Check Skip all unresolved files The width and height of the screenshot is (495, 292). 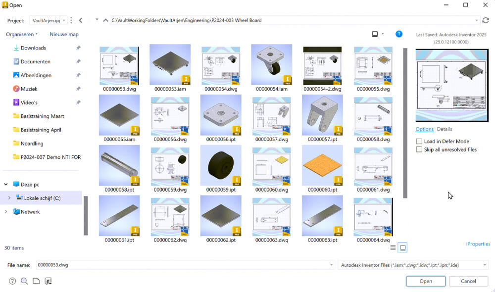pos(419,149)
